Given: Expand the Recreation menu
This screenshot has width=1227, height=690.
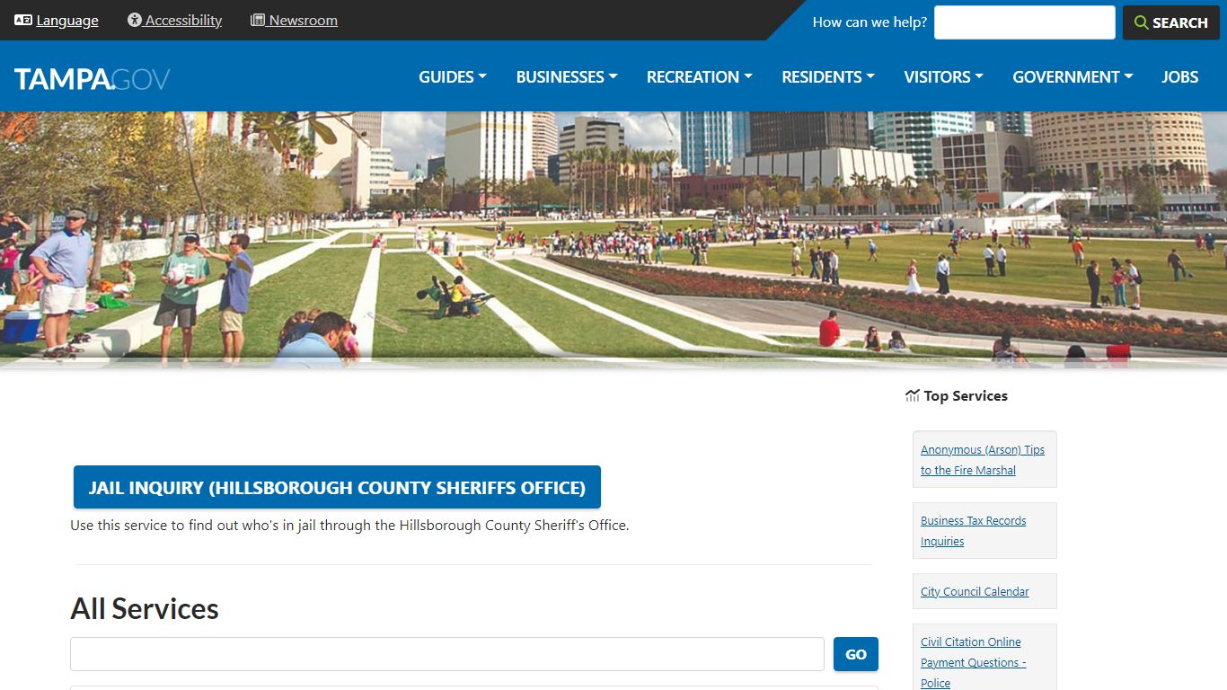Looking at the screenshot, I should (x=700, y=76).
